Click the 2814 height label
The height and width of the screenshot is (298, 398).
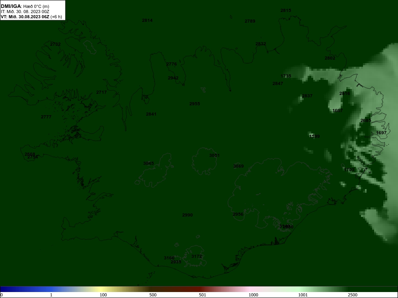pos(147,20)
